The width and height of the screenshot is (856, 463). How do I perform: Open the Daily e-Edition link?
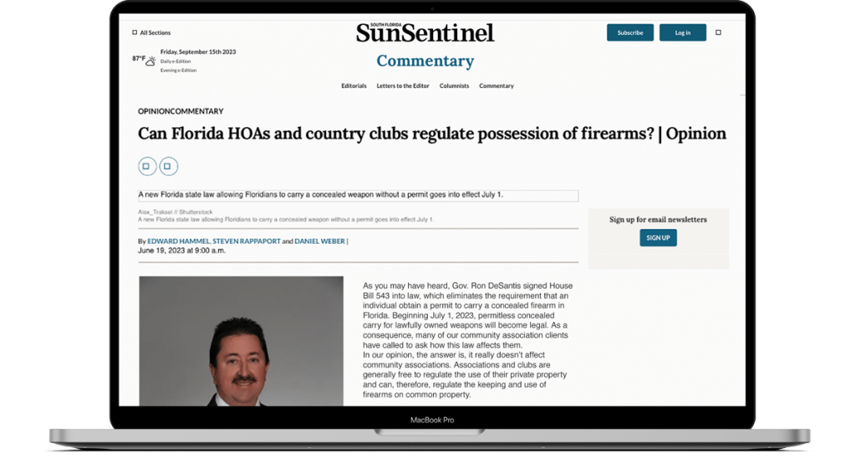tap(176, 61)
